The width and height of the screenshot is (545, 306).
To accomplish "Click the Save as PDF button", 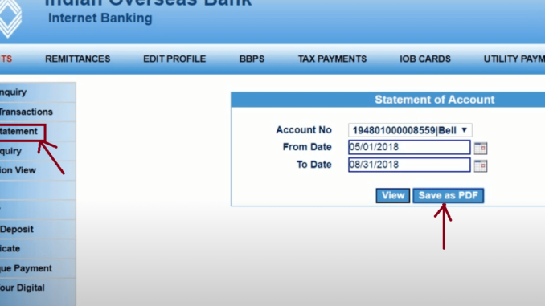I will click(448, 195).
